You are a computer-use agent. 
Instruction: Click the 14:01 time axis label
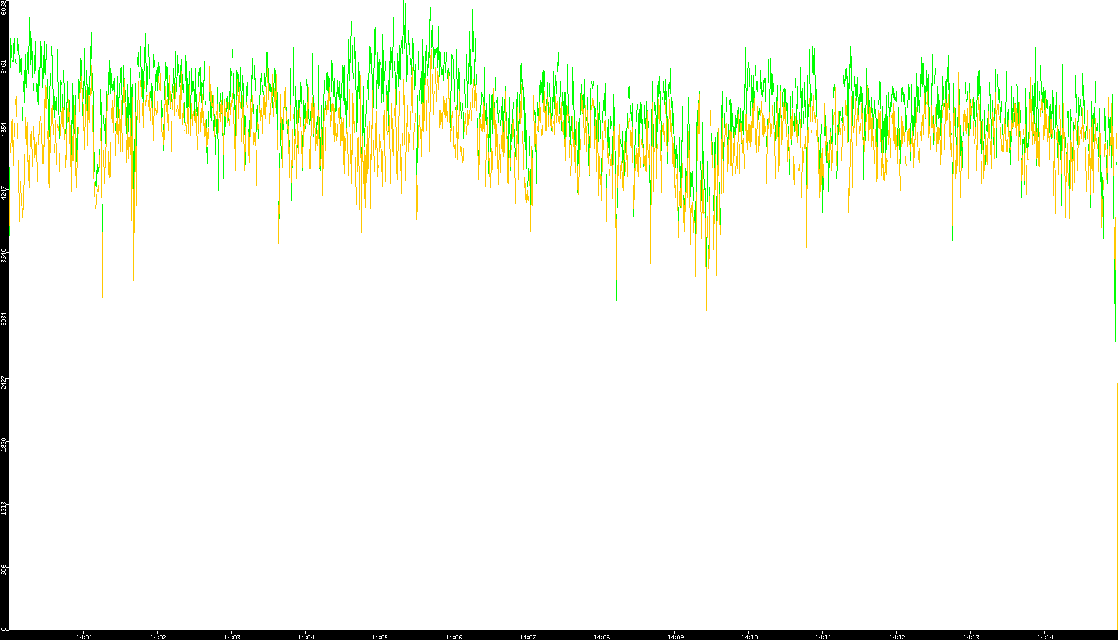[x=84, y=637]
